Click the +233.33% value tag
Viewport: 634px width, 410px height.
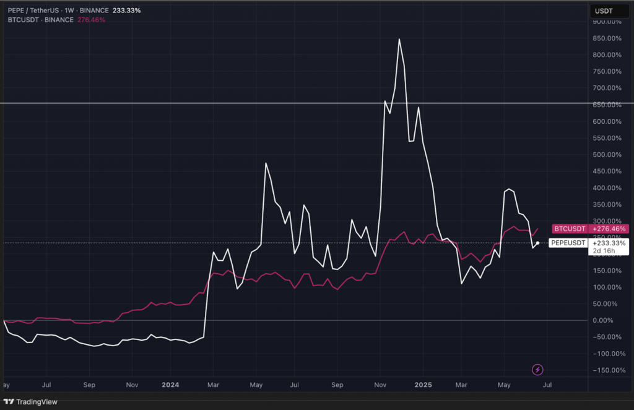pyautogui.click(x=609, y=243)
